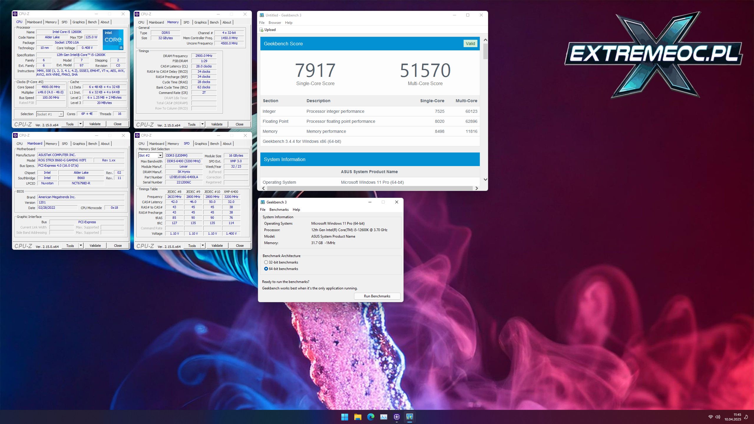Click the Untitled Geekbench 3 window title icon

click(262, 15)
